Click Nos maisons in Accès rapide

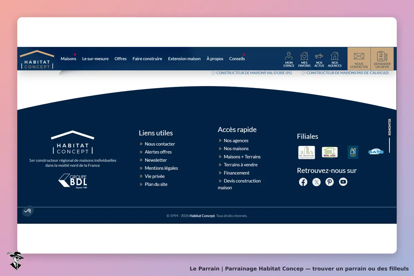pyautogui.click(x=236, y=148)
